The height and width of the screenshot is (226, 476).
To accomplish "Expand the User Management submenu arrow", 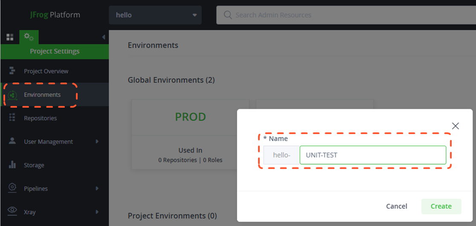I will 97,141.
